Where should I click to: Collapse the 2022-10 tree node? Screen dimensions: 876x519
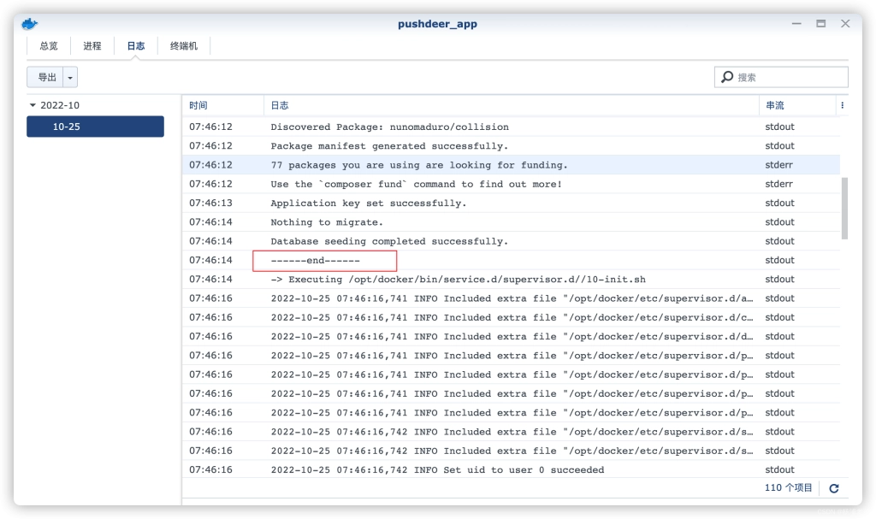click(x=33, y=105)
